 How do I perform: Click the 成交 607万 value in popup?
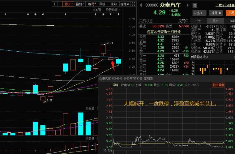pos(195,85)
